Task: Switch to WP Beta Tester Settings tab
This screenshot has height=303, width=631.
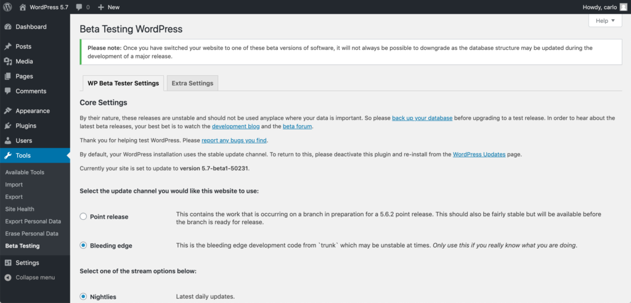Action: 123,83
